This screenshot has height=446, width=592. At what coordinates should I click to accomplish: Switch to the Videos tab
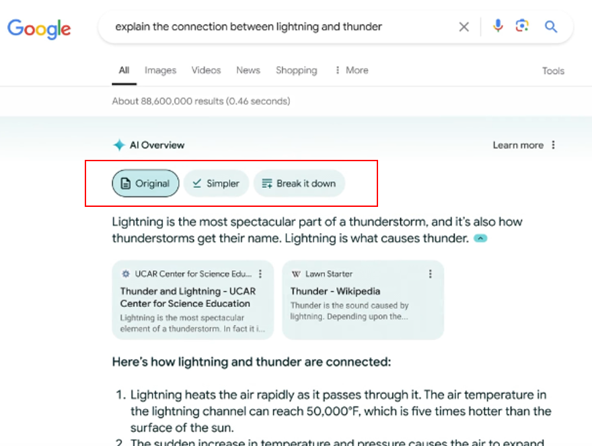pos(206,71)
